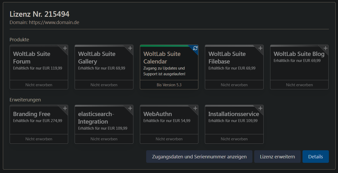Open the WoltLab Suite Forum product title
Screen dimensions: 338x173
click(x=32, y=58)
